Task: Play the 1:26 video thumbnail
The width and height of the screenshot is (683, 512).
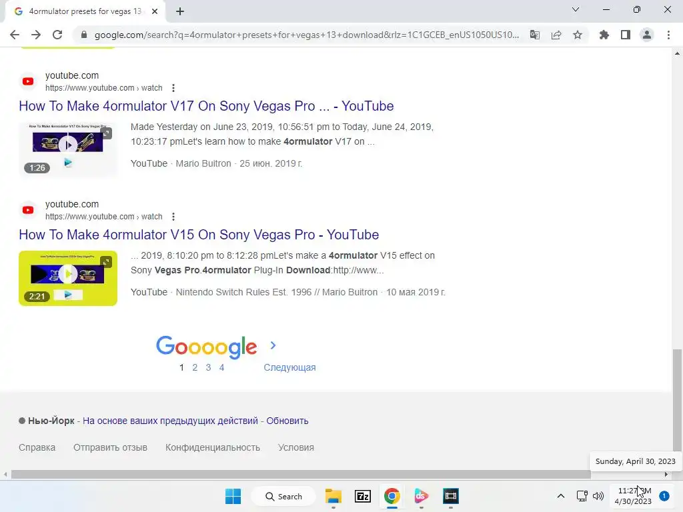Action: (x=68, y=149)
